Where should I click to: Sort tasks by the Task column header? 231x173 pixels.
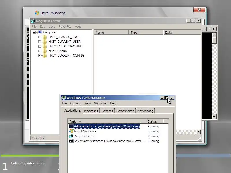click(x=107, y=121)
